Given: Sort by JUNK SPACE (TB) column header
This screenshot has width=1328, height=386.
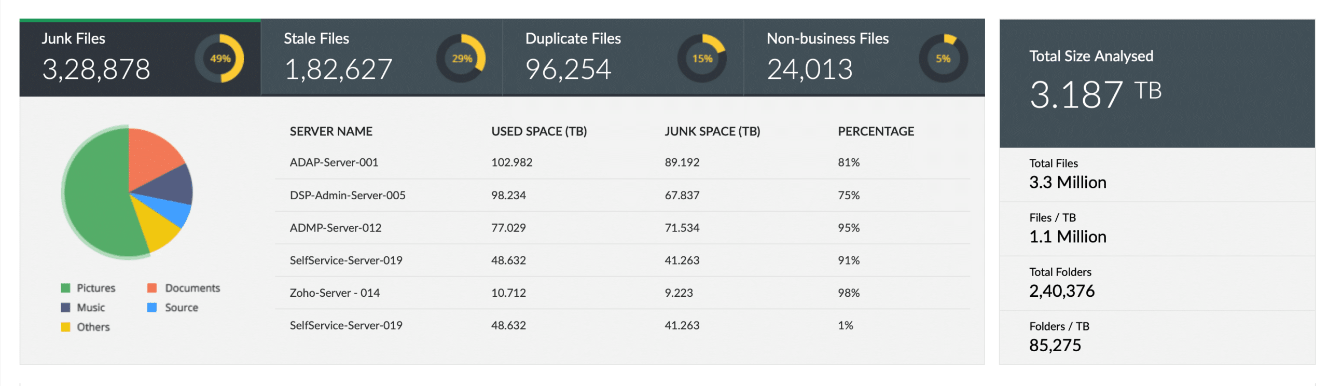Looking at the screenshot, I should tap(712, 131).
